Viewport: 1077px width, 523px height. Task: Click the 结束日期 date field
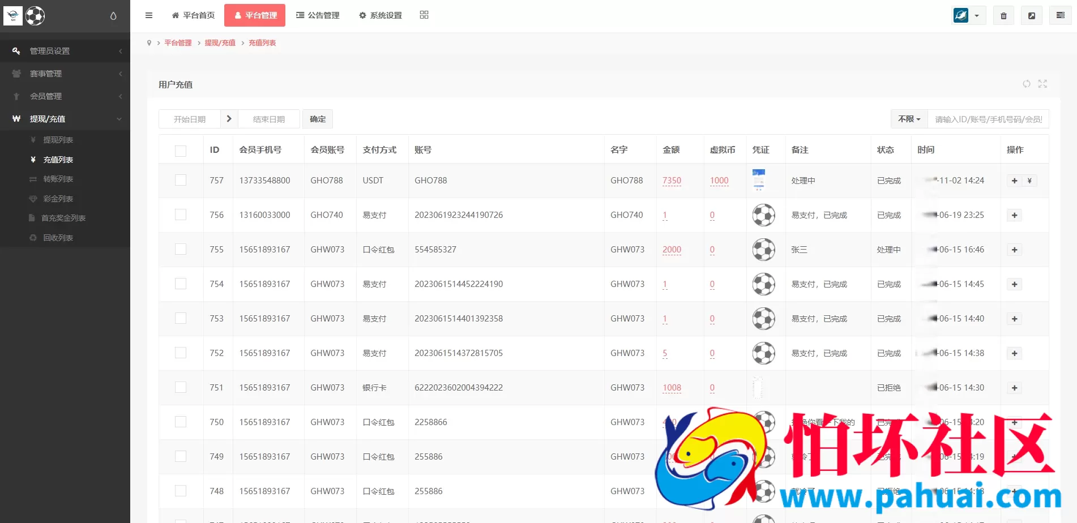coord(269,119)
